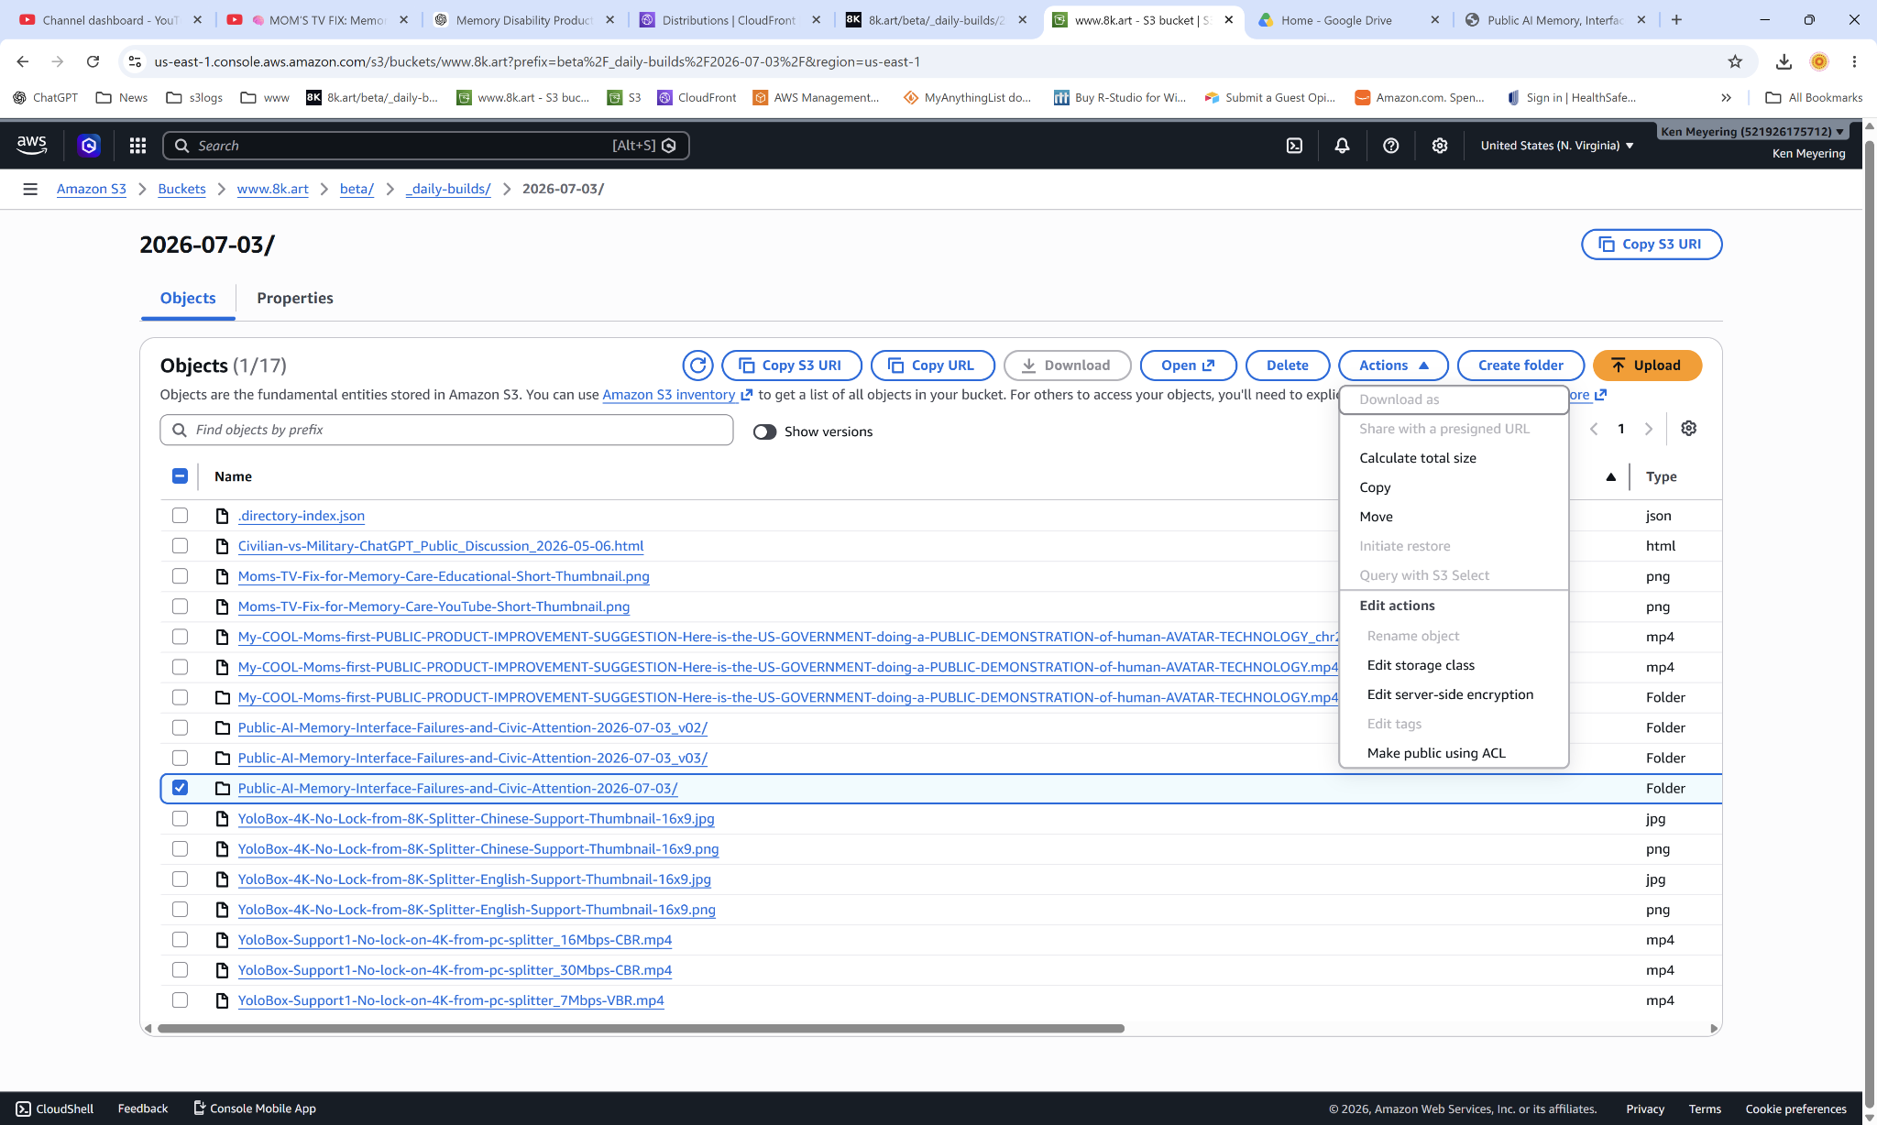Click the top-right Copy S3 URI button
Screen dimensions: 1877x1125
(1651, 245)
